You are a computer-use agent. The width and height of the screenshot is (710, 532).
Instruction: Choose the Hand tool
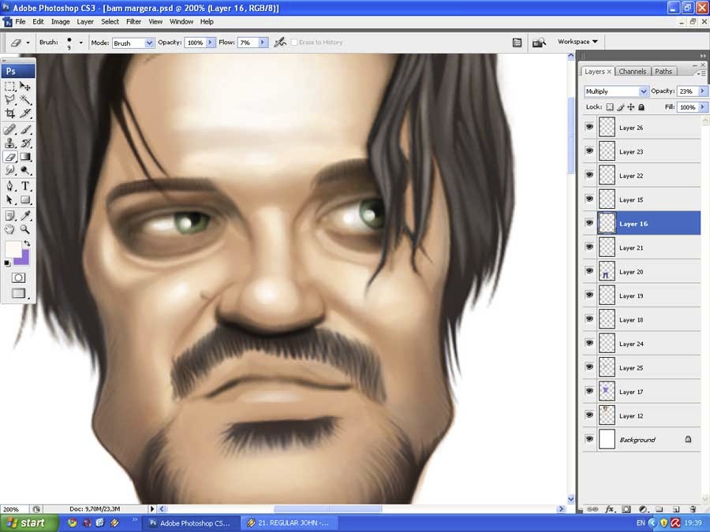[10, 229]
